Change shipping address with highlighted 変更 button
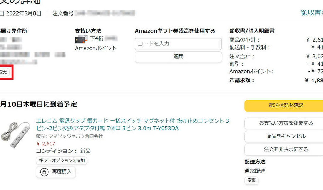Screen dimensions: 323x190 point(4,72)
